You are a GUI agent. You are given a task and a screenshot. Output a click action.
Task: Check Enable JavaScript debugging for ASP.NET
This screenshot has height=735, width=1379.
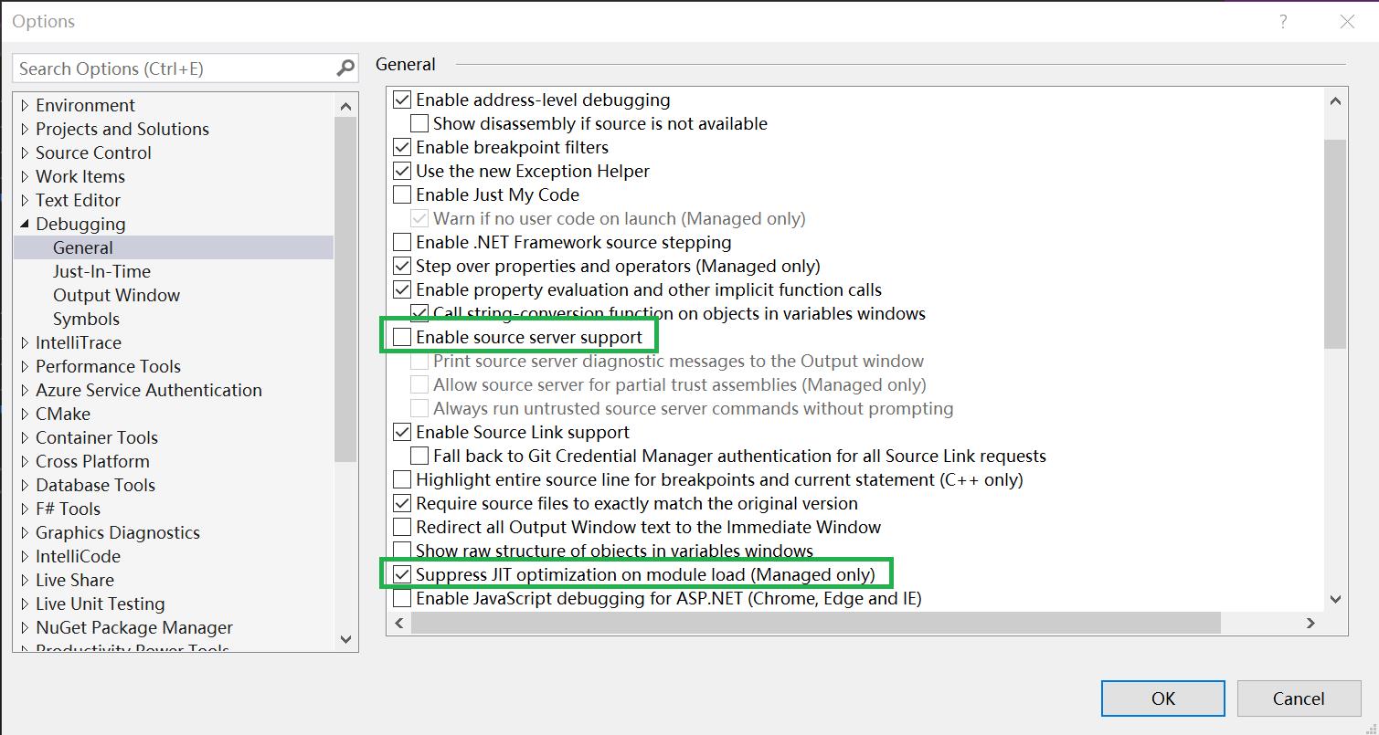click(x=402, y=598)
